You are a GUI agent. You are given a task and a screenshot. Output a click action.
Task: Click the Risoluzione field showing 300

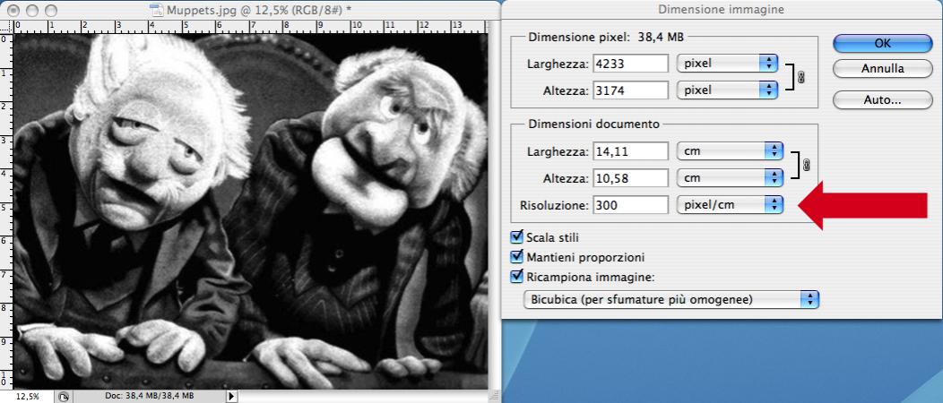click(630, 205)
